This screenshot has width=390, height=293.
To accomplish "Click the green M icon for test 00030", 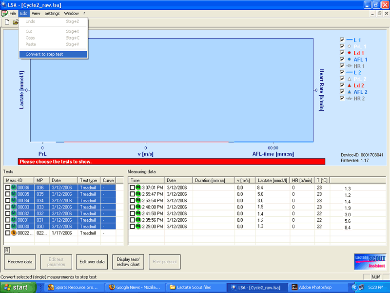I will click(x=14, y=226).
